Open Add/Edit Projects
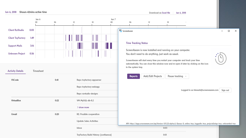Image resolution: width=246 pixels, height=138 pixels. (153, 76)
